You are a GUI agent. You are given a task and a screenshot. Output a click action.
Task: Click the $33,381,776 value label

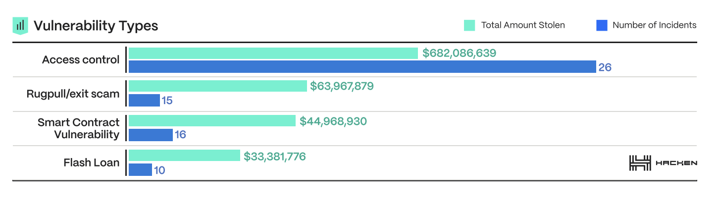tap(274, 157)
